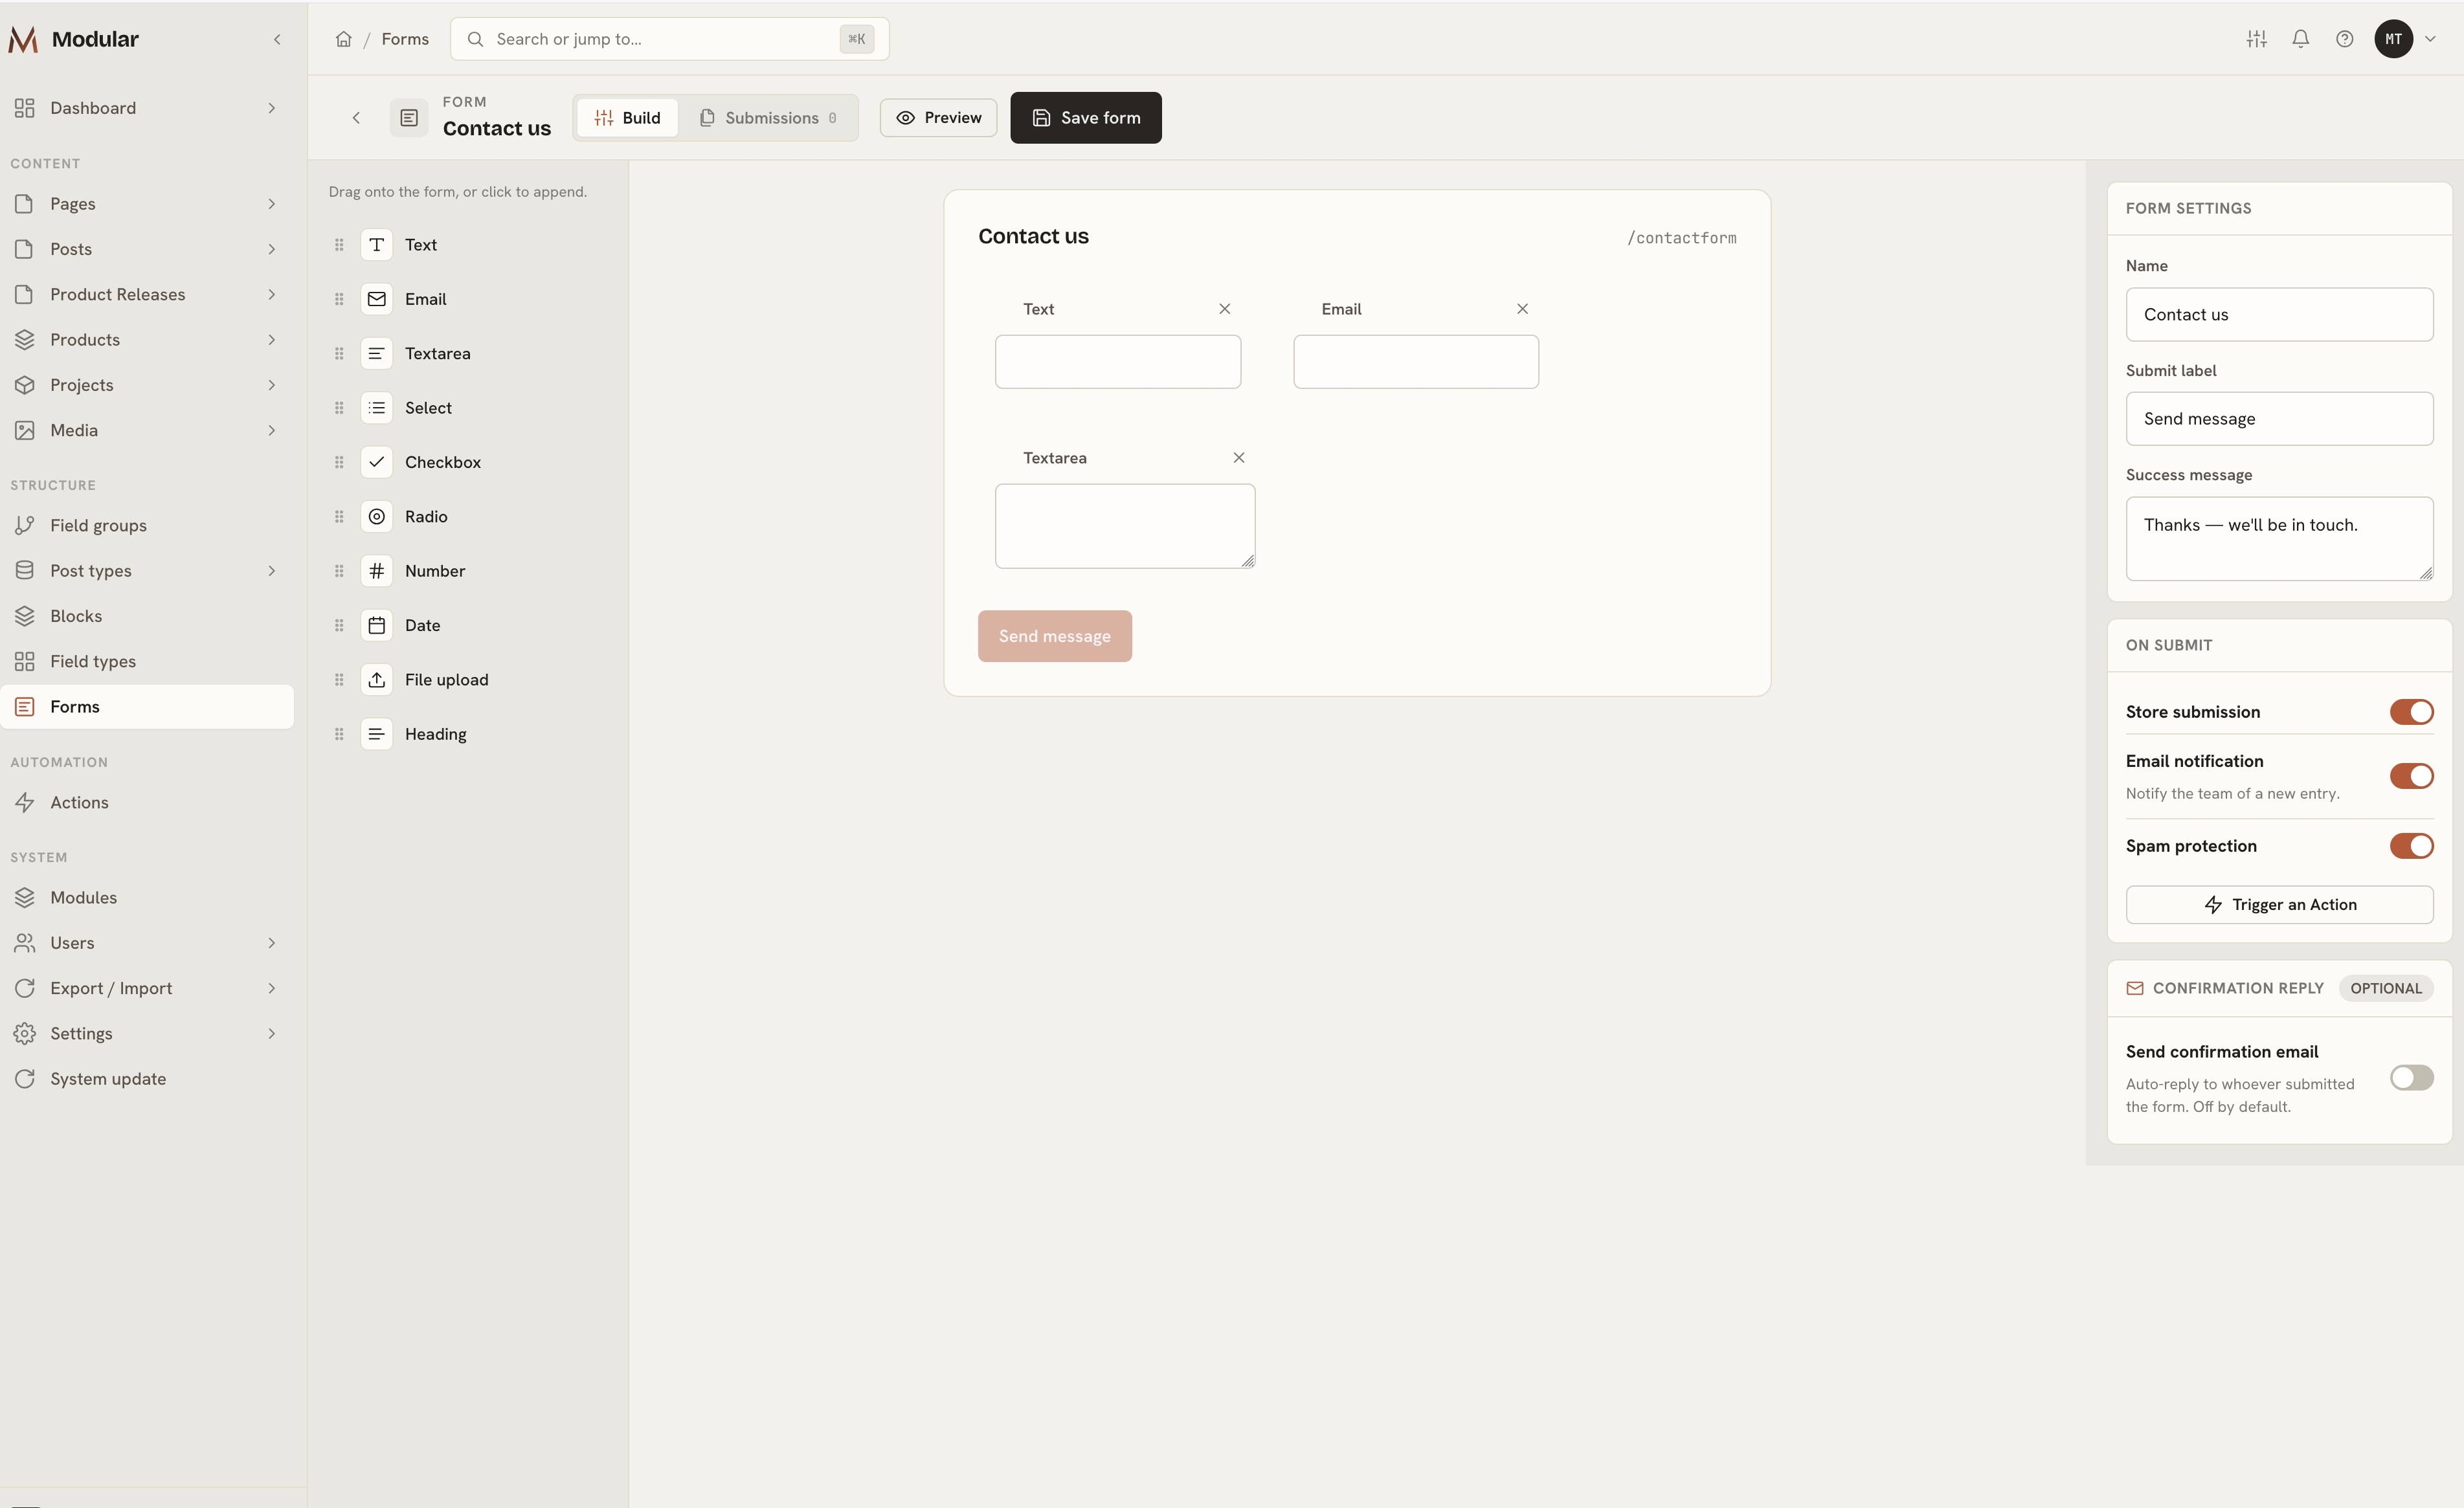The height and width of the screenshot is (1508, 2464).
Task: Open the help question-mark icon
Action: 2344,39
